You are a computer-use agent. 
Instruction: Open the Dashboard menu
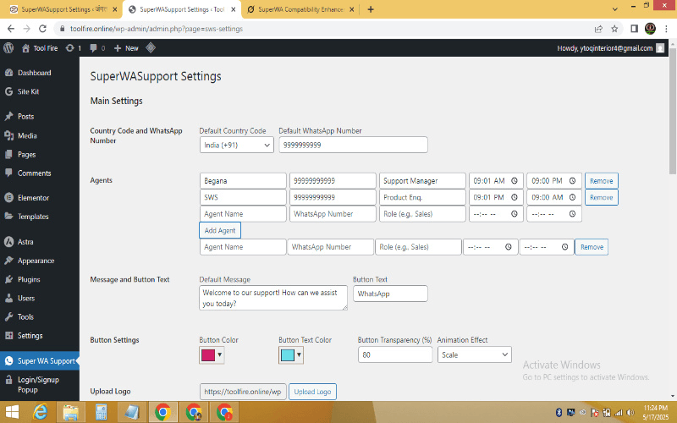[34, 73]
